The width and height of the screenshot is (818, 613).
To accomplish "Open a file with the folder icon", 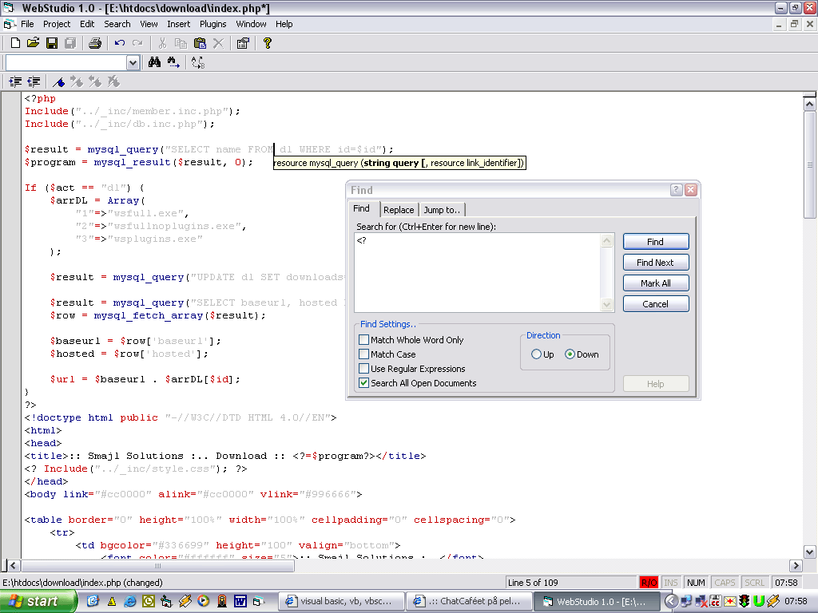I will pyautogui.click(x=33, y=43).
